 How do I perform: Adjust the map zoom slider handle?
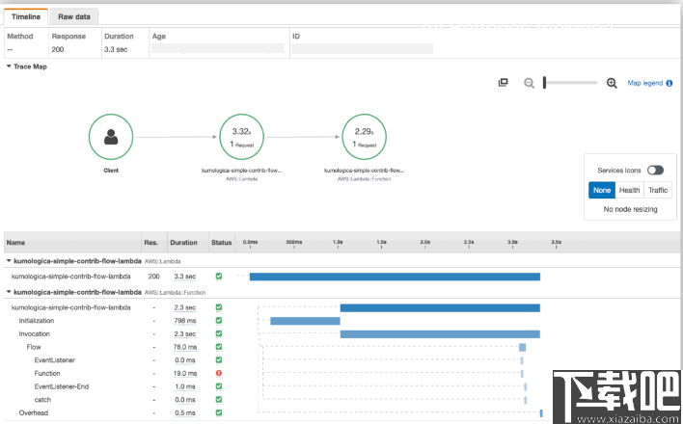pos(544,82)
